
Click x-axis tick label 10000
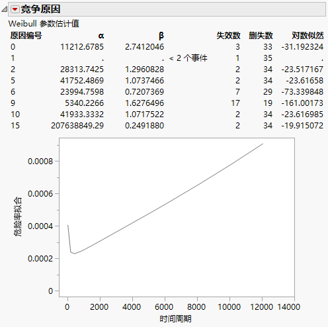point(229,307)
